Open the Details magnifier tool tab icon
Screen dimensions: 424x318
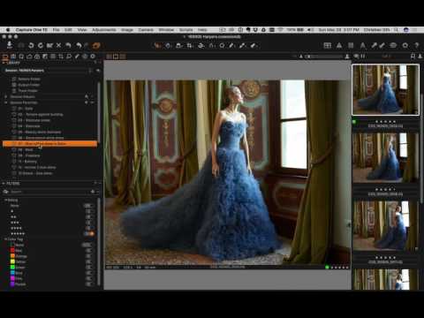point(69,57)
